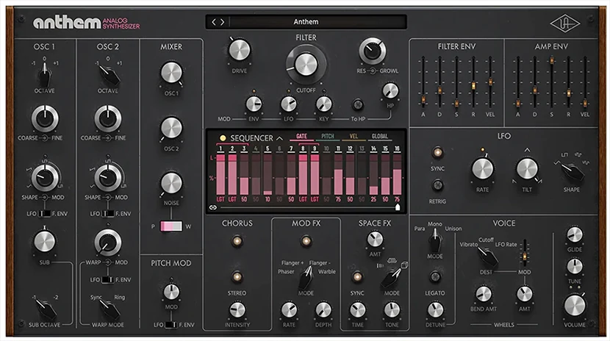Image resolution: width=610 pixels, height=341 pixels.
Task: Click the Mixer Noise level knob
Action: pyautogui.click(x=171, y=184)
